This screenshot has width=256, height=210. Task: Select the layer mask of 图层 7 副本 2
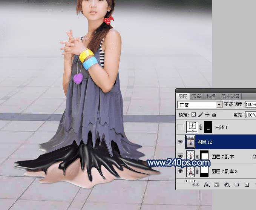coord(204,171)
